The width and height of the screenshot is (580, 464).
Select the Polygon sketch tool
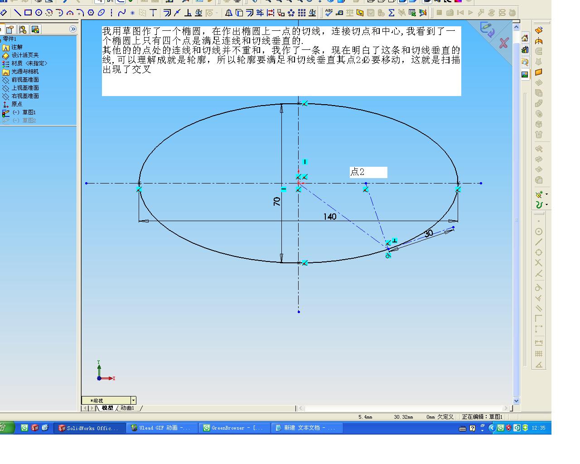(91, 13)
